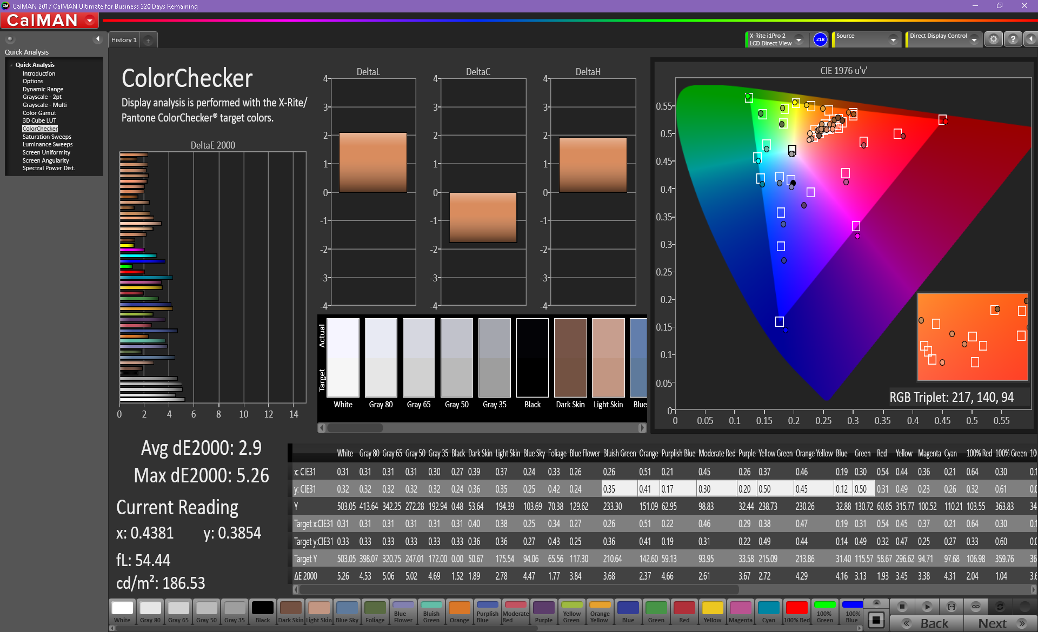The image size is (1038, 632).
Task: Collapse the Quick Analysis sidebar arrow
Action: pyautogui.click(x=97, y=39)
